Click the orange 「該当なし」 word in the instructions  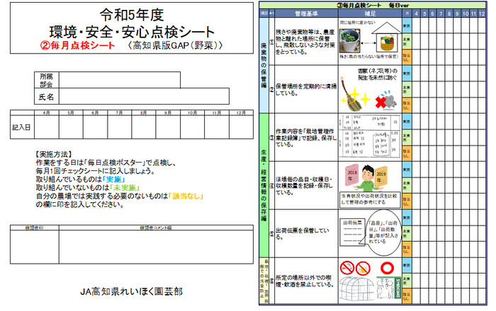click(186, 196)
